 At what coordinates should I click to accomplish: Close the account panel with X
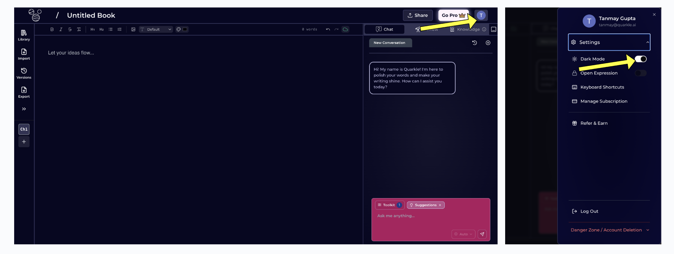(654, 14)
